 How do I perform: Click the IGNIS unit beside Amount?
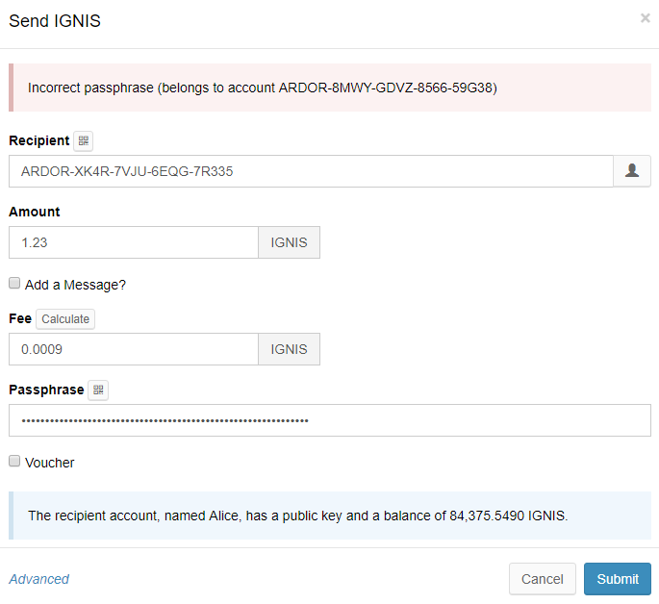coord(289,242)
